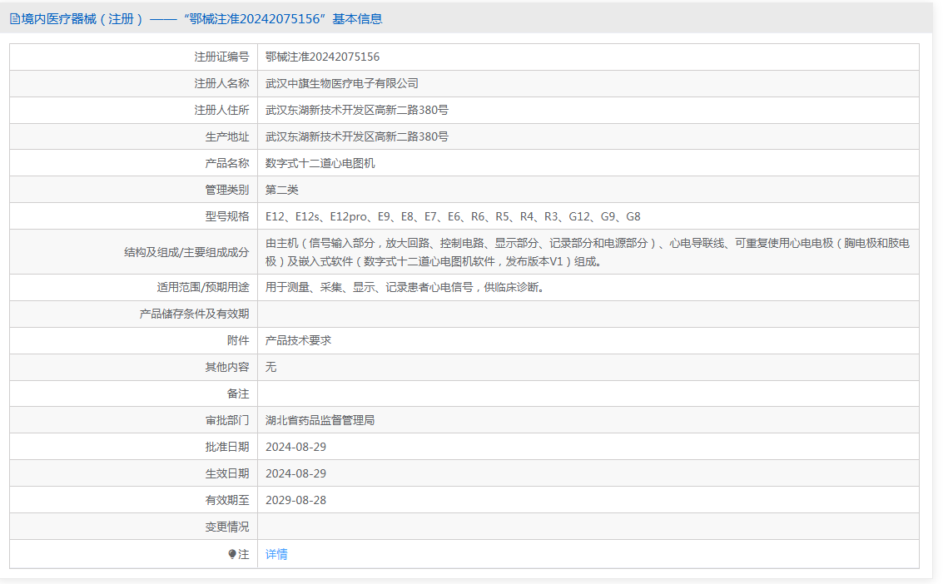This screenshot has height=584, width=948.
Task: Select registration number 鄂械注准20242075156 cell
Action: click(322, 57)
